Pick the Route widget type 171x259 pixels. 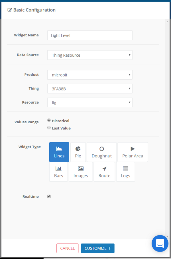click(x=104, y=172)
